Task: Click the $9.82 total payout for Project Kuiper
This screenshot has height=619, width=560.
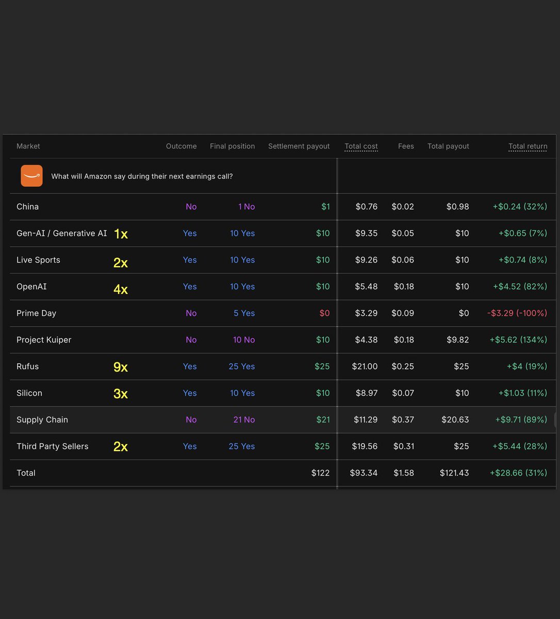Action: (x=458, y=340)
